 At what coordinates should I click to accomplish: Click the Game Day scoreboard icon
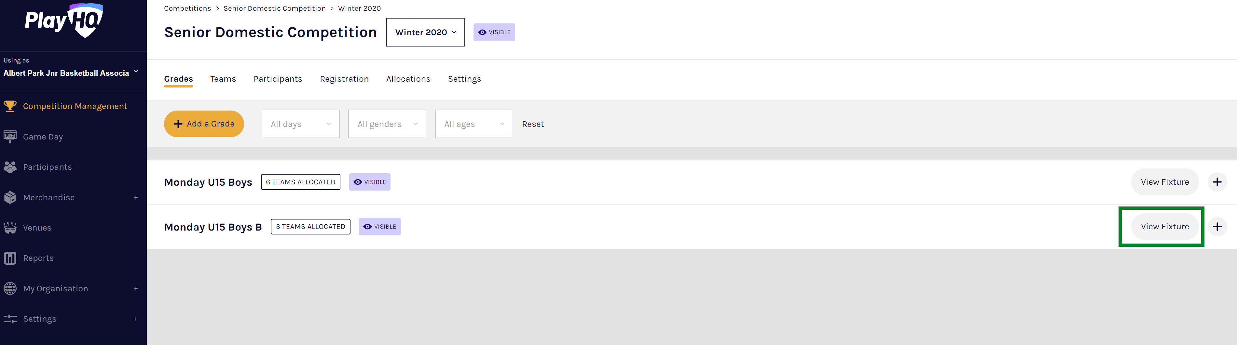[x=10, y=137]
